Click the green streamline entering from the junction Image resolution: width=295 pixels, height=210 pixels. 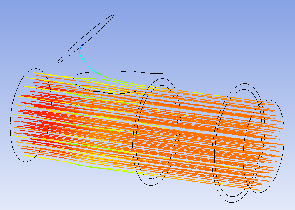coord(105,79)
